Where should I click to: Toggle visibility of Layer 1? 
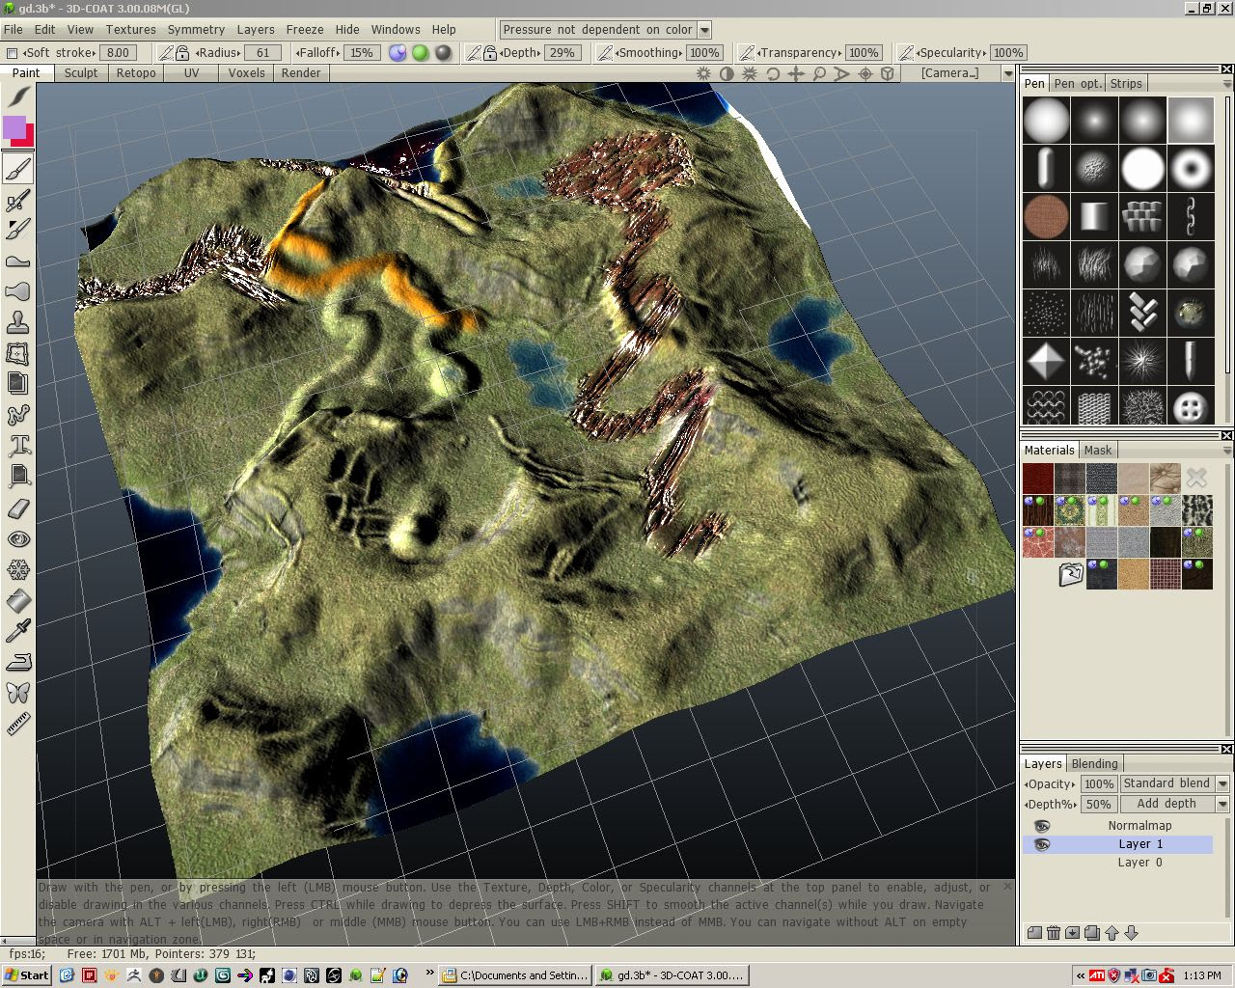[x=1041, y=844]
